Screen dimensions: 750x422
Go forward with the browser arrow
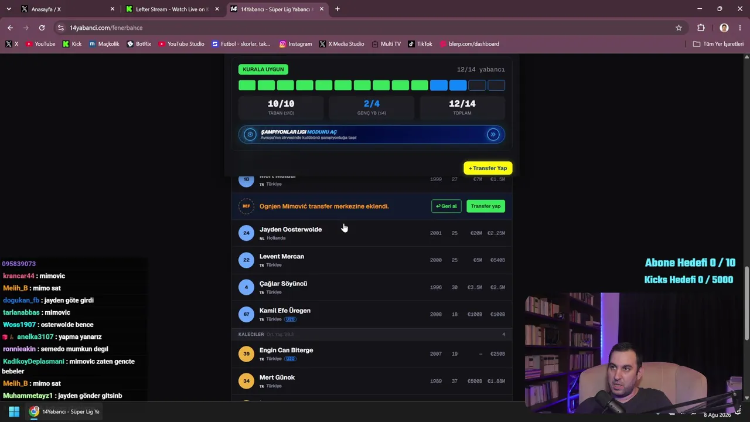(x=26, y=28)
